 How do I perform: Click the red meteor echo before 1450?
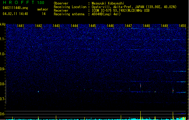173,91
